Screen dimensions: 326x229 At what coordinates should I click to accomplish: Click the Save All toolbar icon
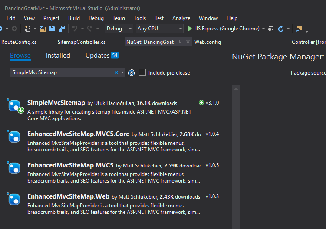(62, 29)
